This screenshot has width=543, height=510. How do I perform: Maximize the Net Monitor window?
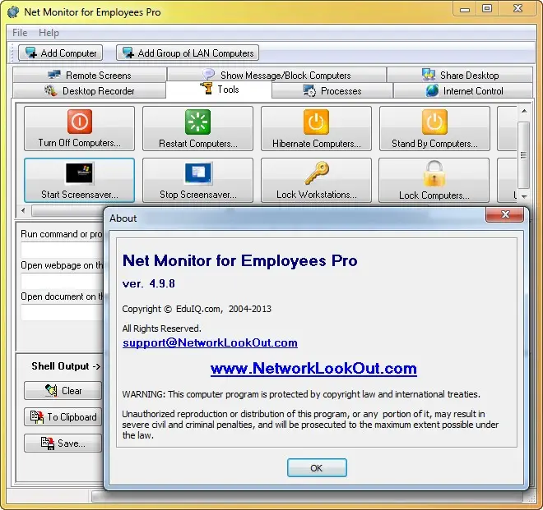[487, 8]
